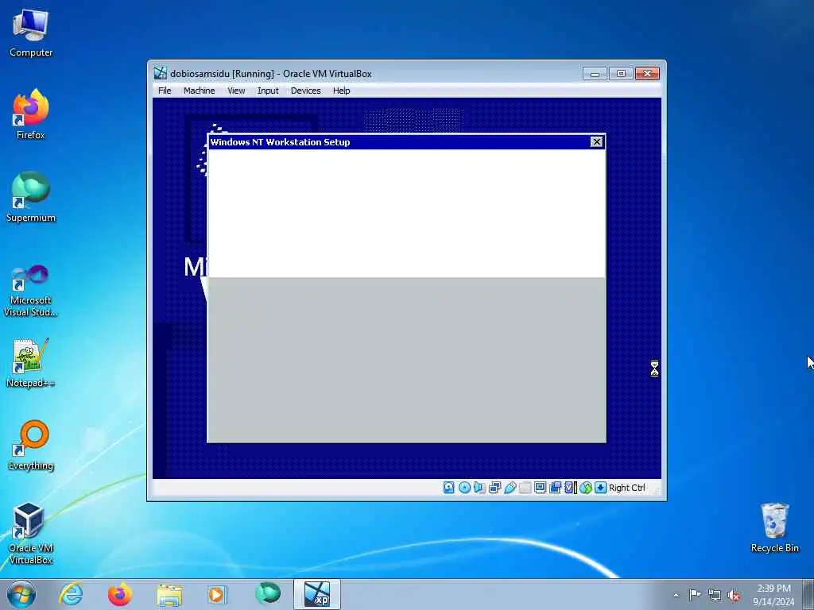Click the greyed shared folders indicator icon
814x610 pixels.
pos(525,488)
